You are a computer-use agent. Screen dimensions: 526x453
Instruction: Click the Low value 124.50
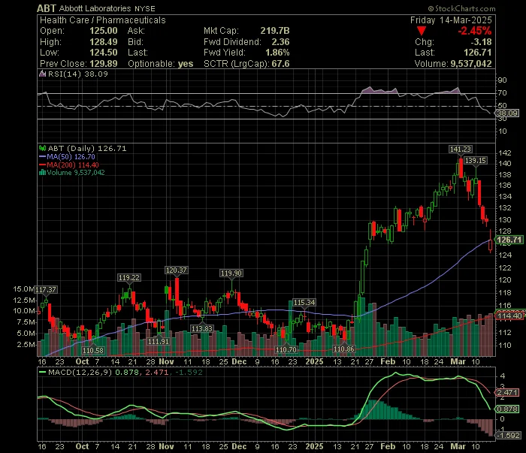[104, 53]
